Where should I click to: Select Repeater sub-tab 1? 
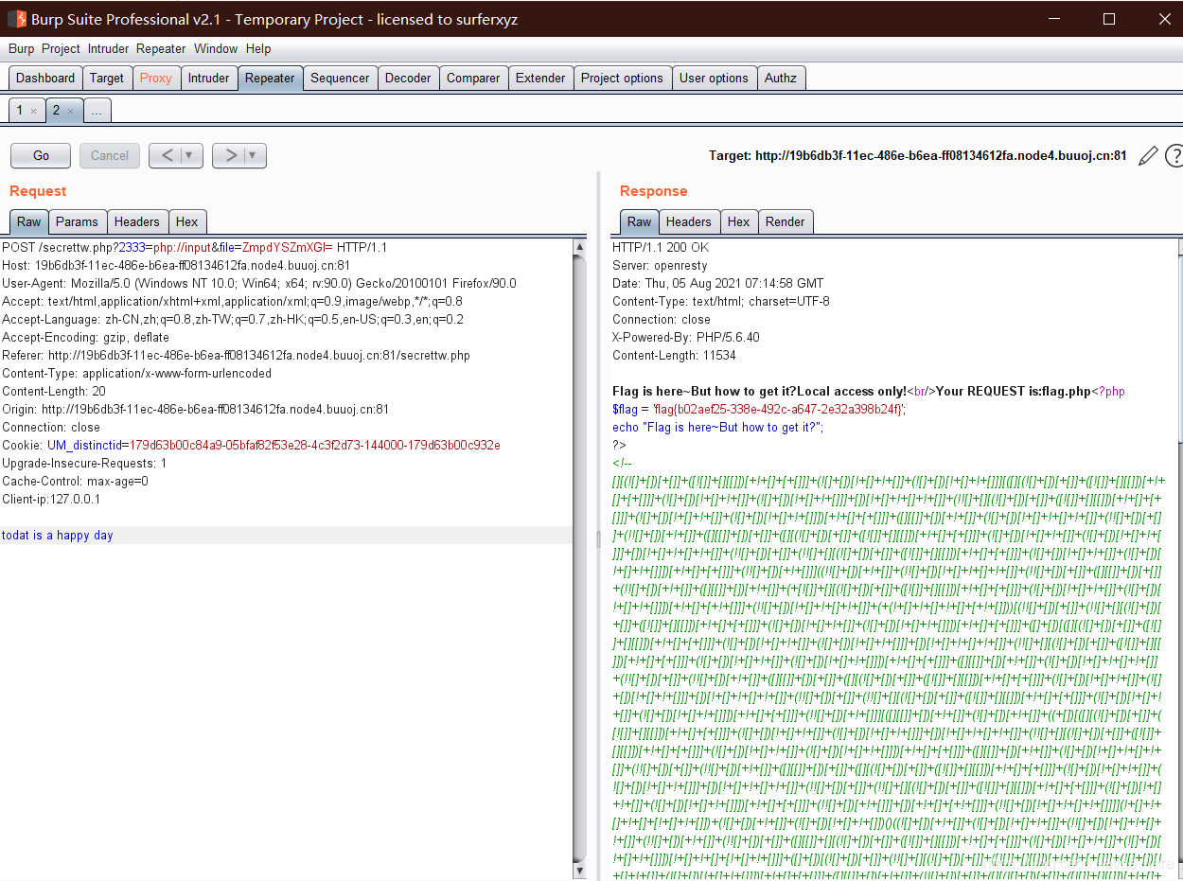26,111
